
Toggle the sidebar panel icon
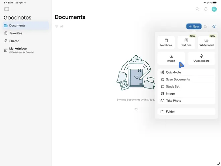pos(6,9)
